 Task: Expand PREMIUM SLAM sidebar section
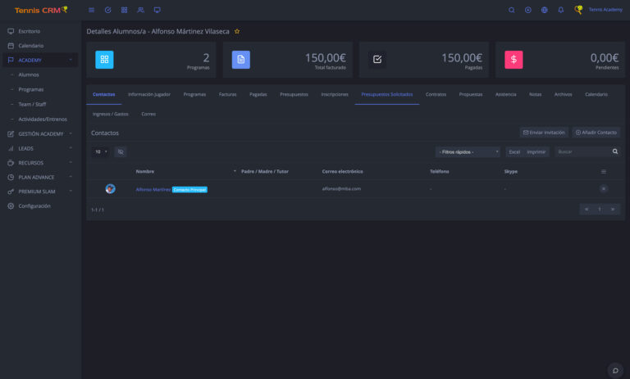39,192
